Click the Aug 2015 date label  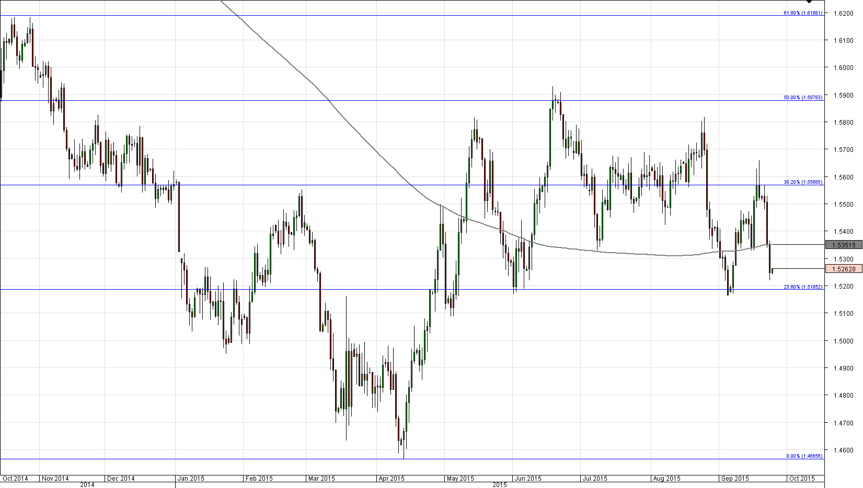[667, 478]
